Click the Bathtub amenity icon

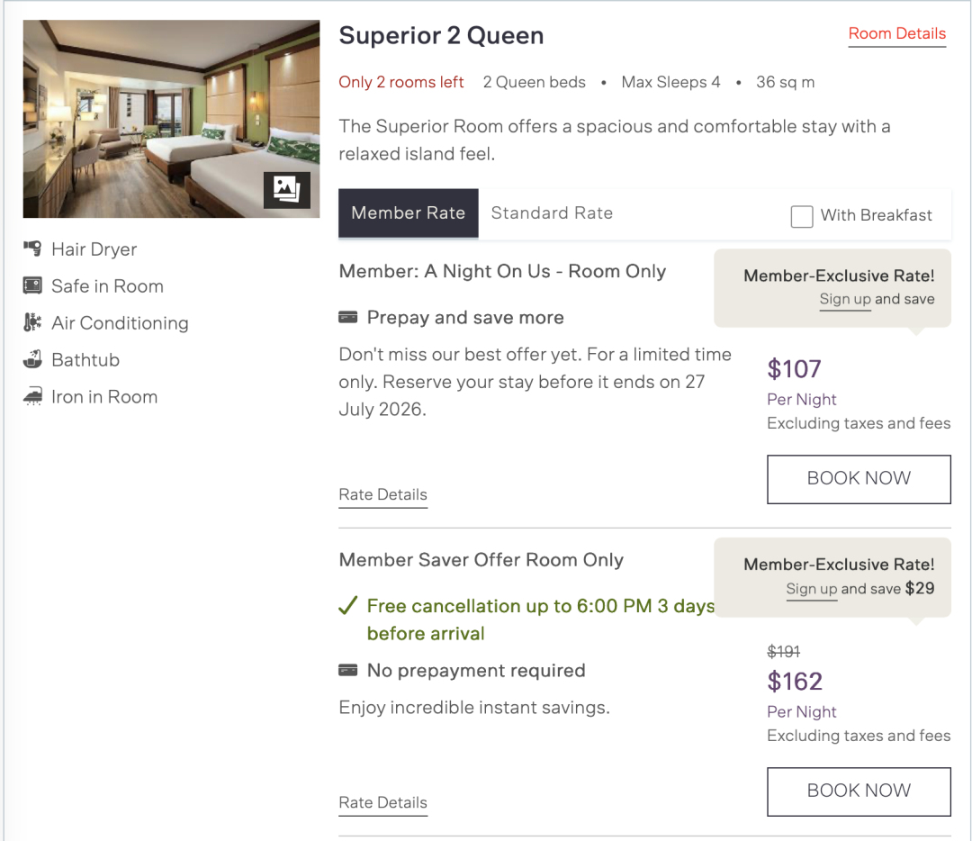click(33, 359)
